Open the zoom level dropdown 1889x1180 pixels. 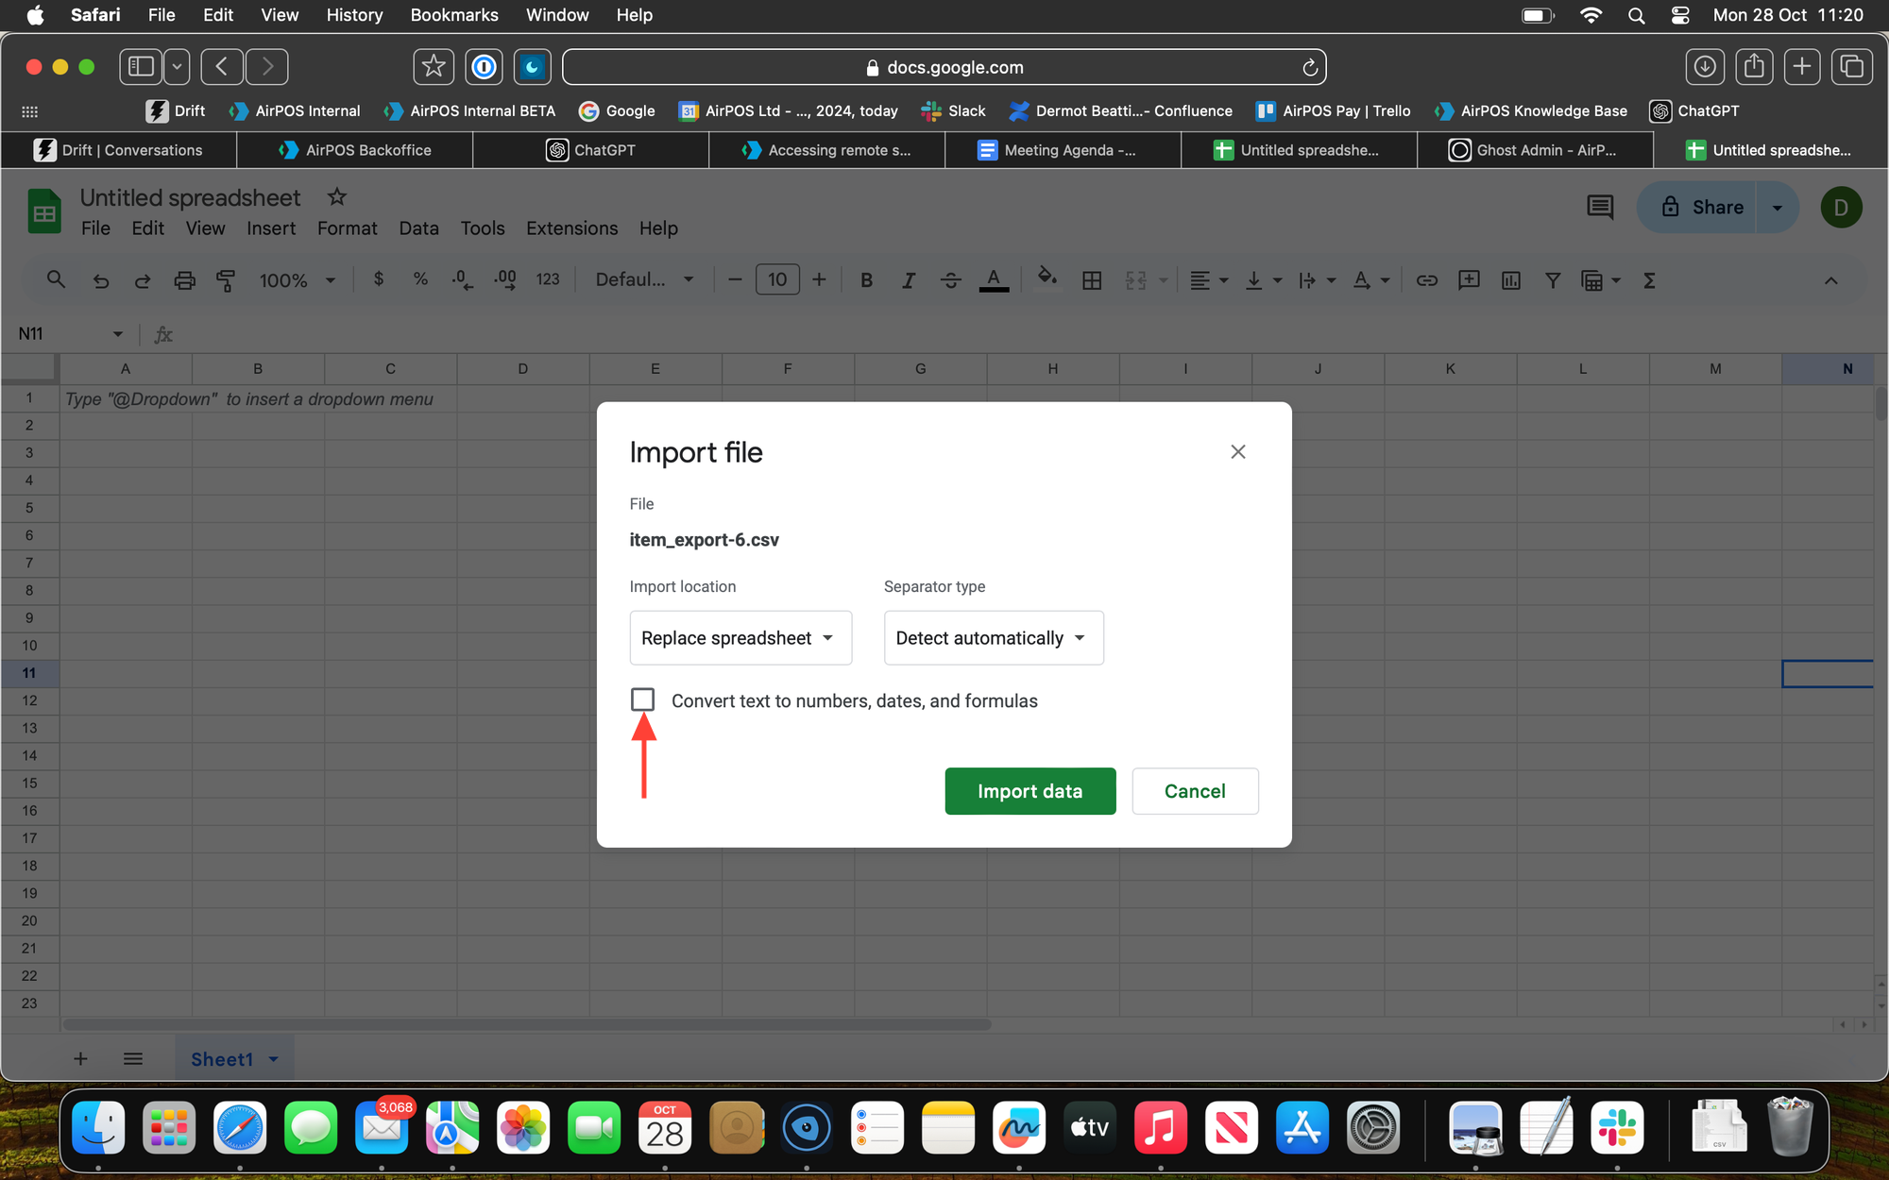298,280
